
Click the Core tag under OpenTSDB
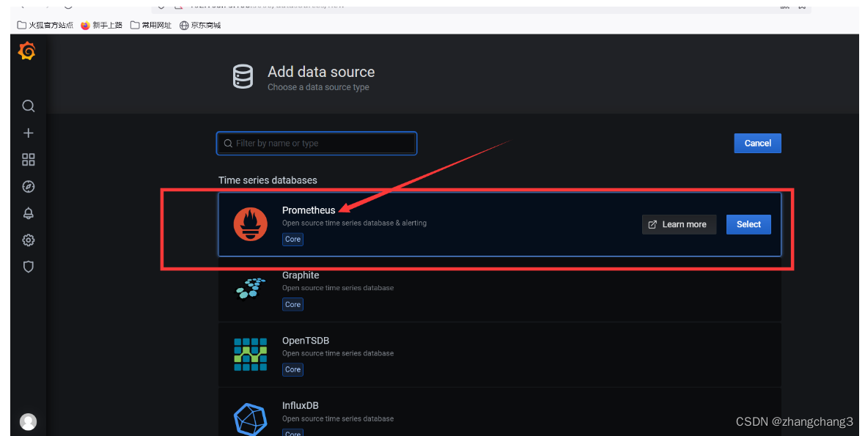click(293, 369)
